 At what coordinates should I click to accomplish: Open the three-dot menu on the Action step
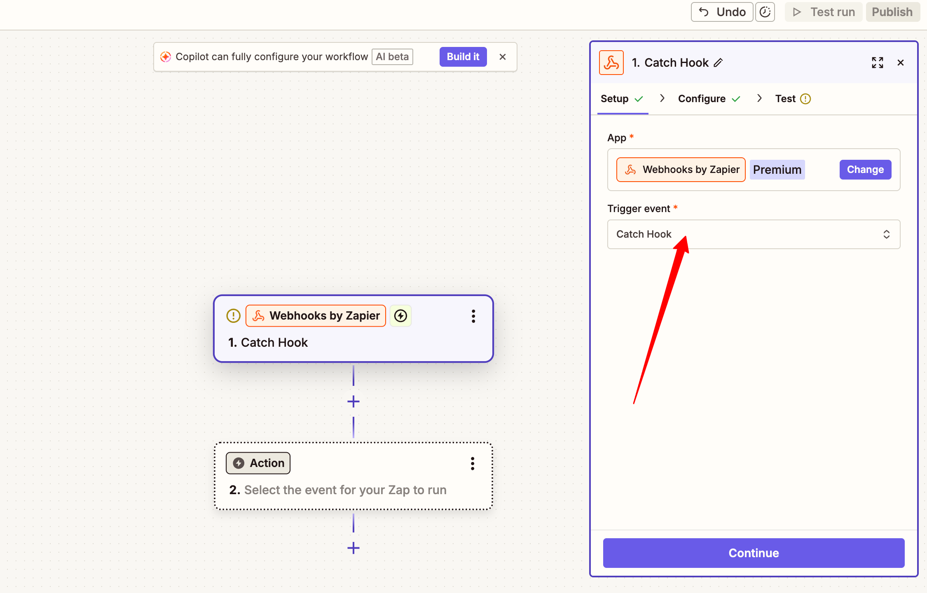473,464
